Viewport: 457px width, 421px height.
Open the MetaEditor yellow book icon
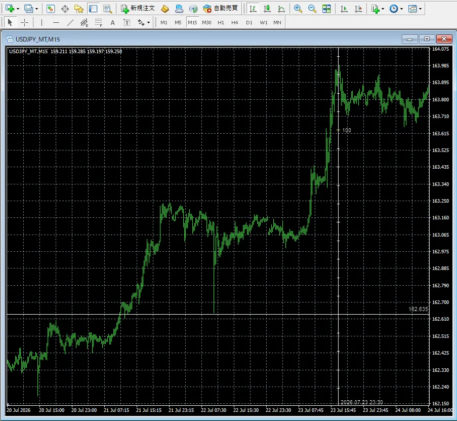[165, 9]
